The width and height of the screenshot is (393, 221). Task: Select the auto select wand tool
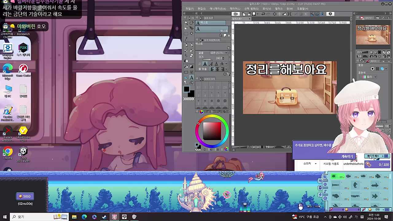click(192, 33)
